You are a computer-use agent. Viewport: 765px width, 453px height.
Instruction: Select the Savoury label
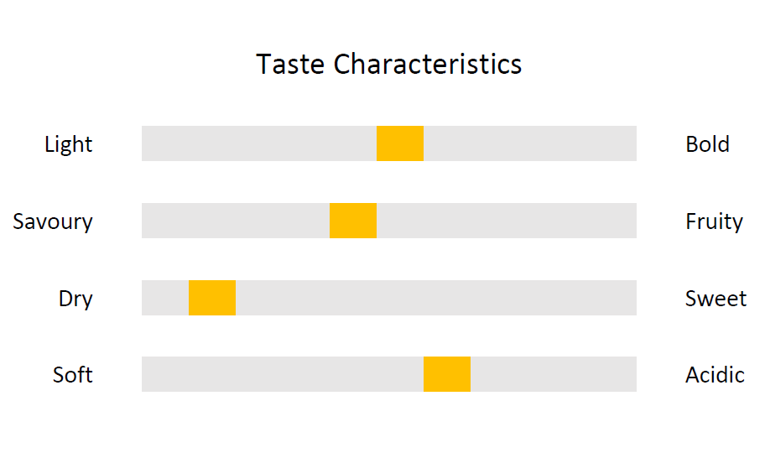[53, 222]
